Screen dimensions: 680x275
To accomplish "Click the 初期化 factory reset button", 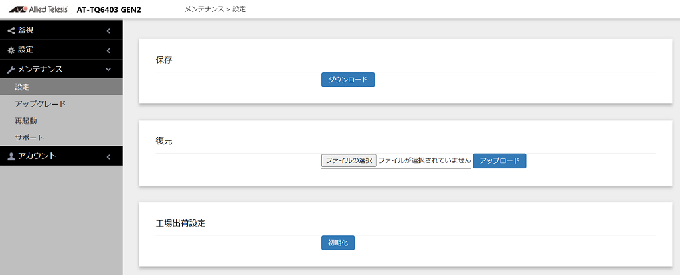I will [338, 243].
